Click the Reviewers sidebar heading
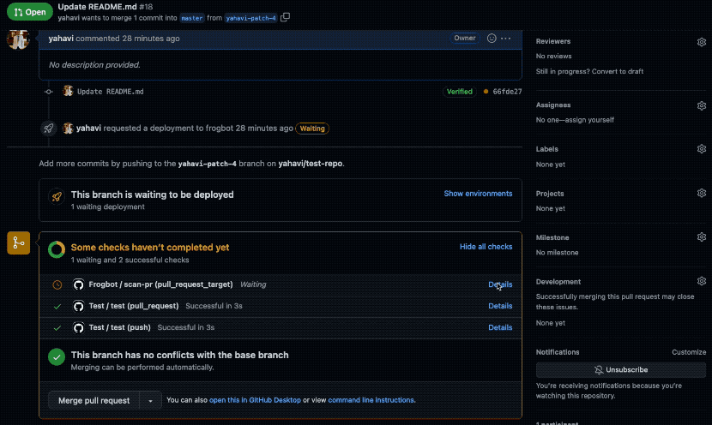 [x=553, y=41]
